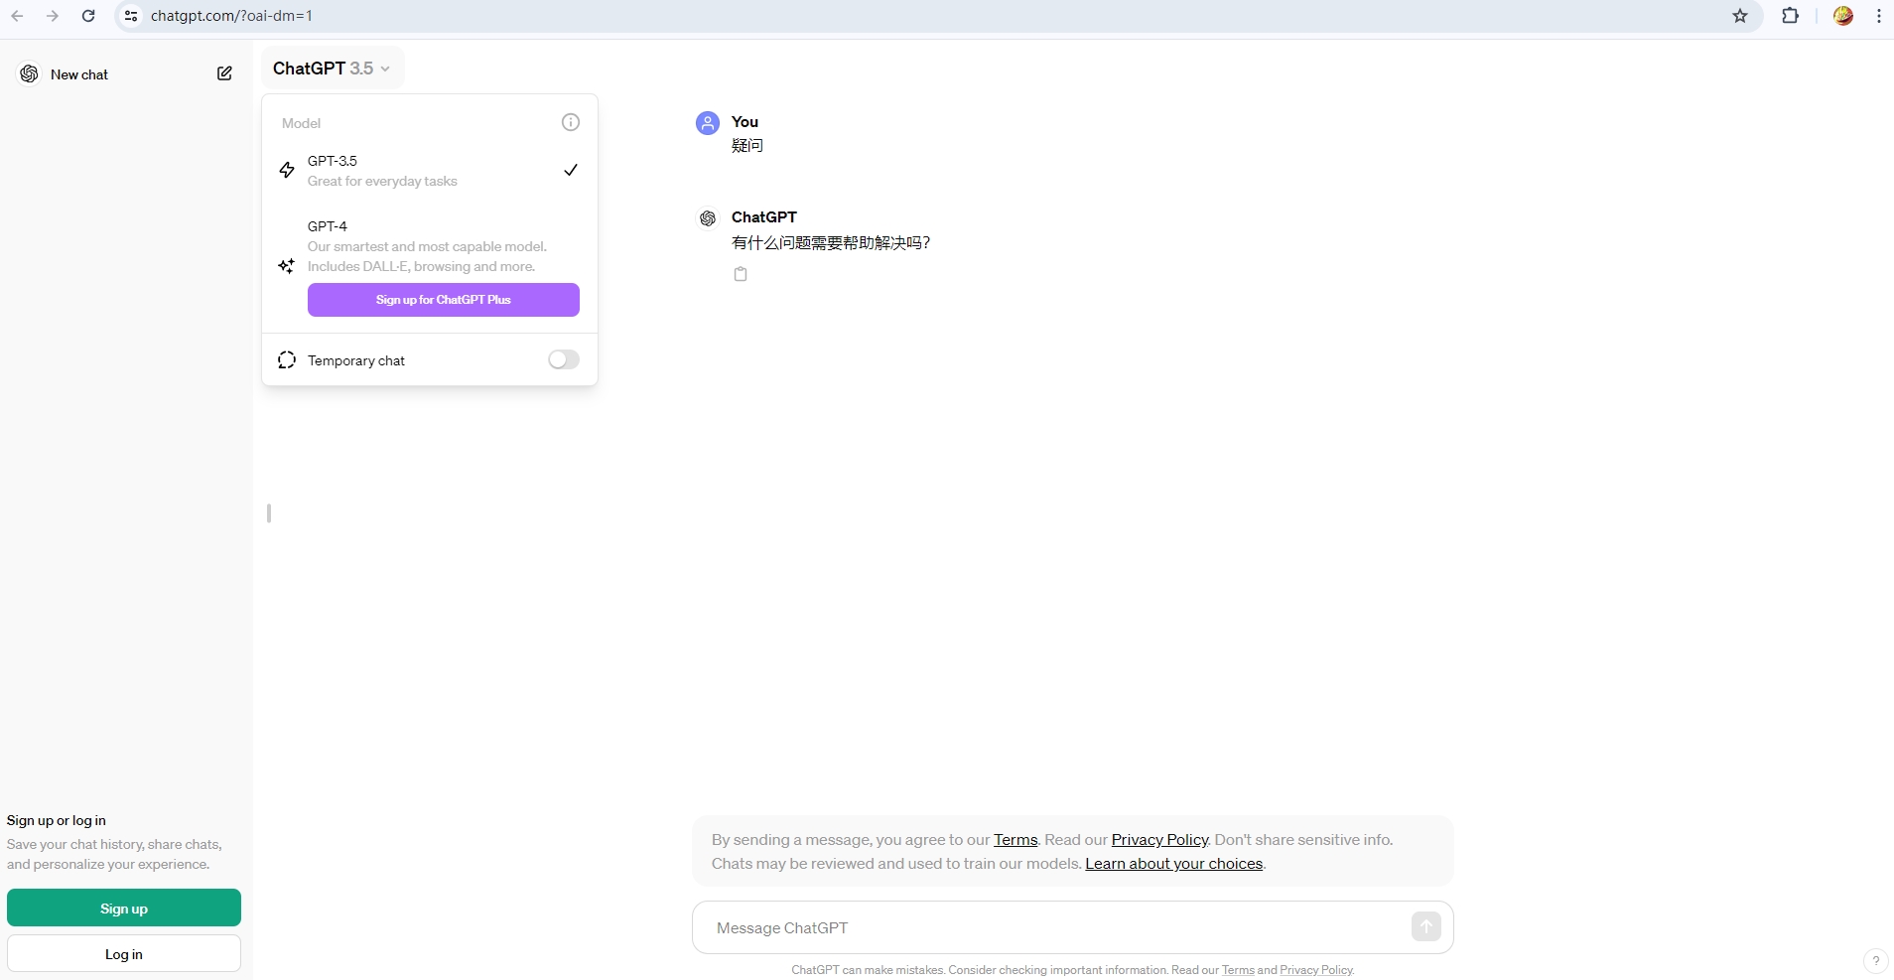
Task: Go forward with browser forward arrow
Action: (x=53, y=16)
